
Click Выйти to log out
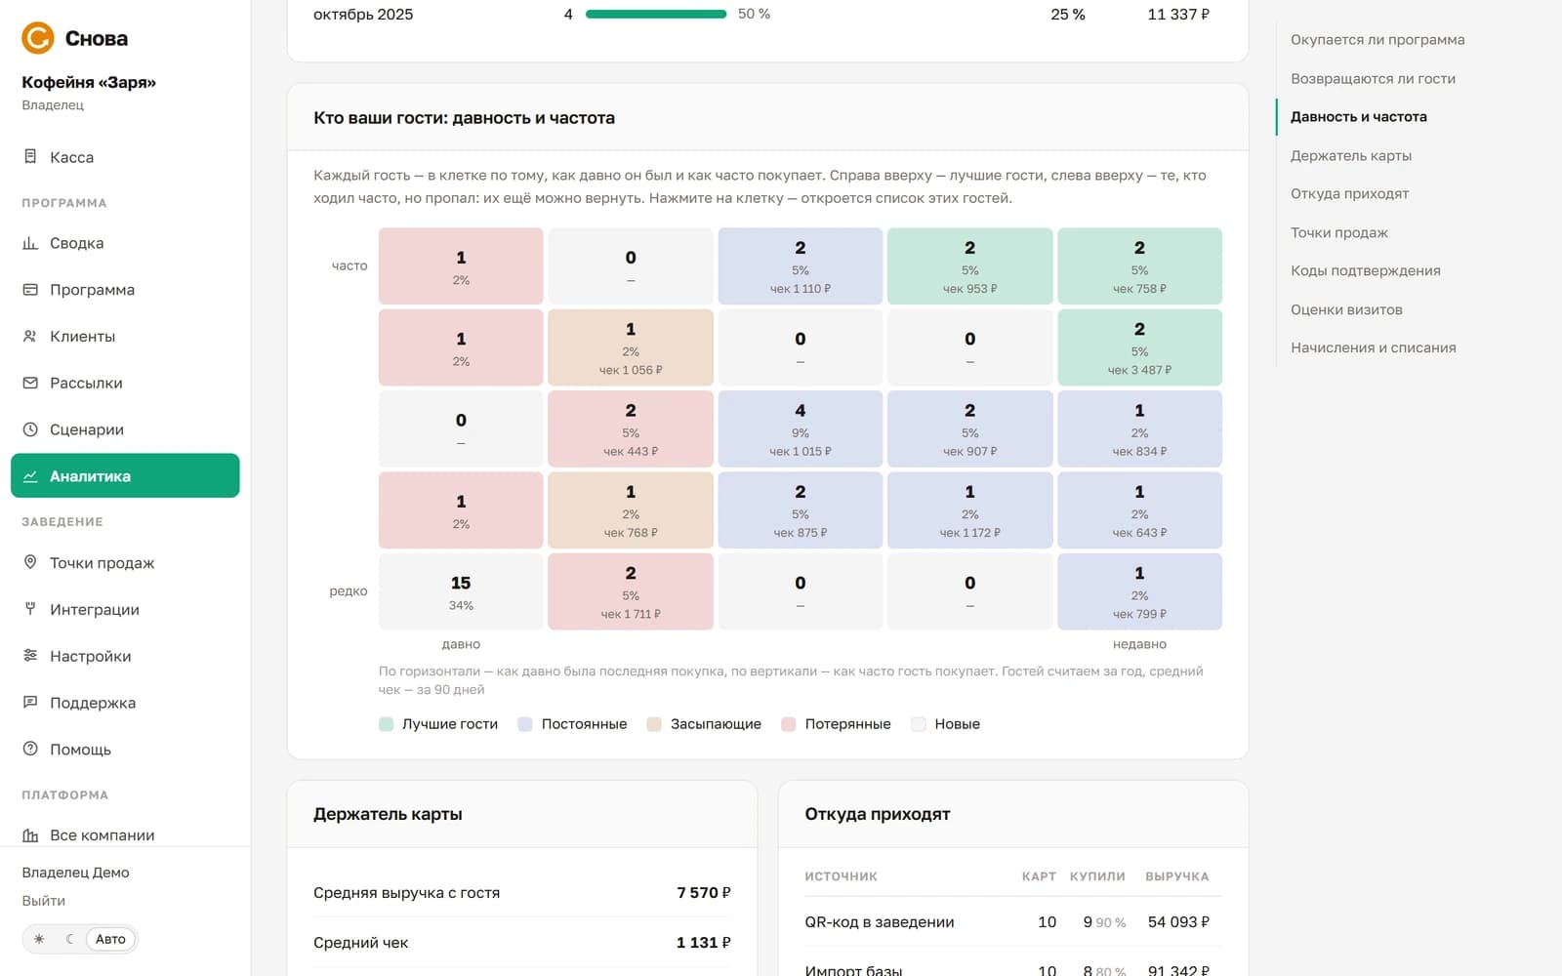click(x=44, y=901)
